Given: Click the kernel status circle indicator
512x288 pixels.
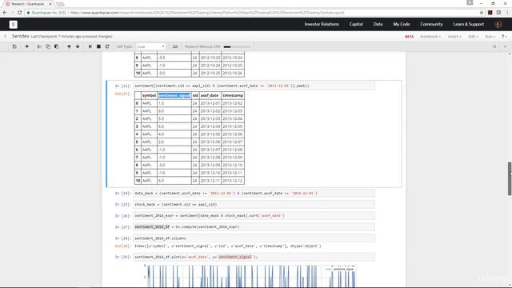Looking at the screenshot, I should pyautogui.click(x=494, y=46).
